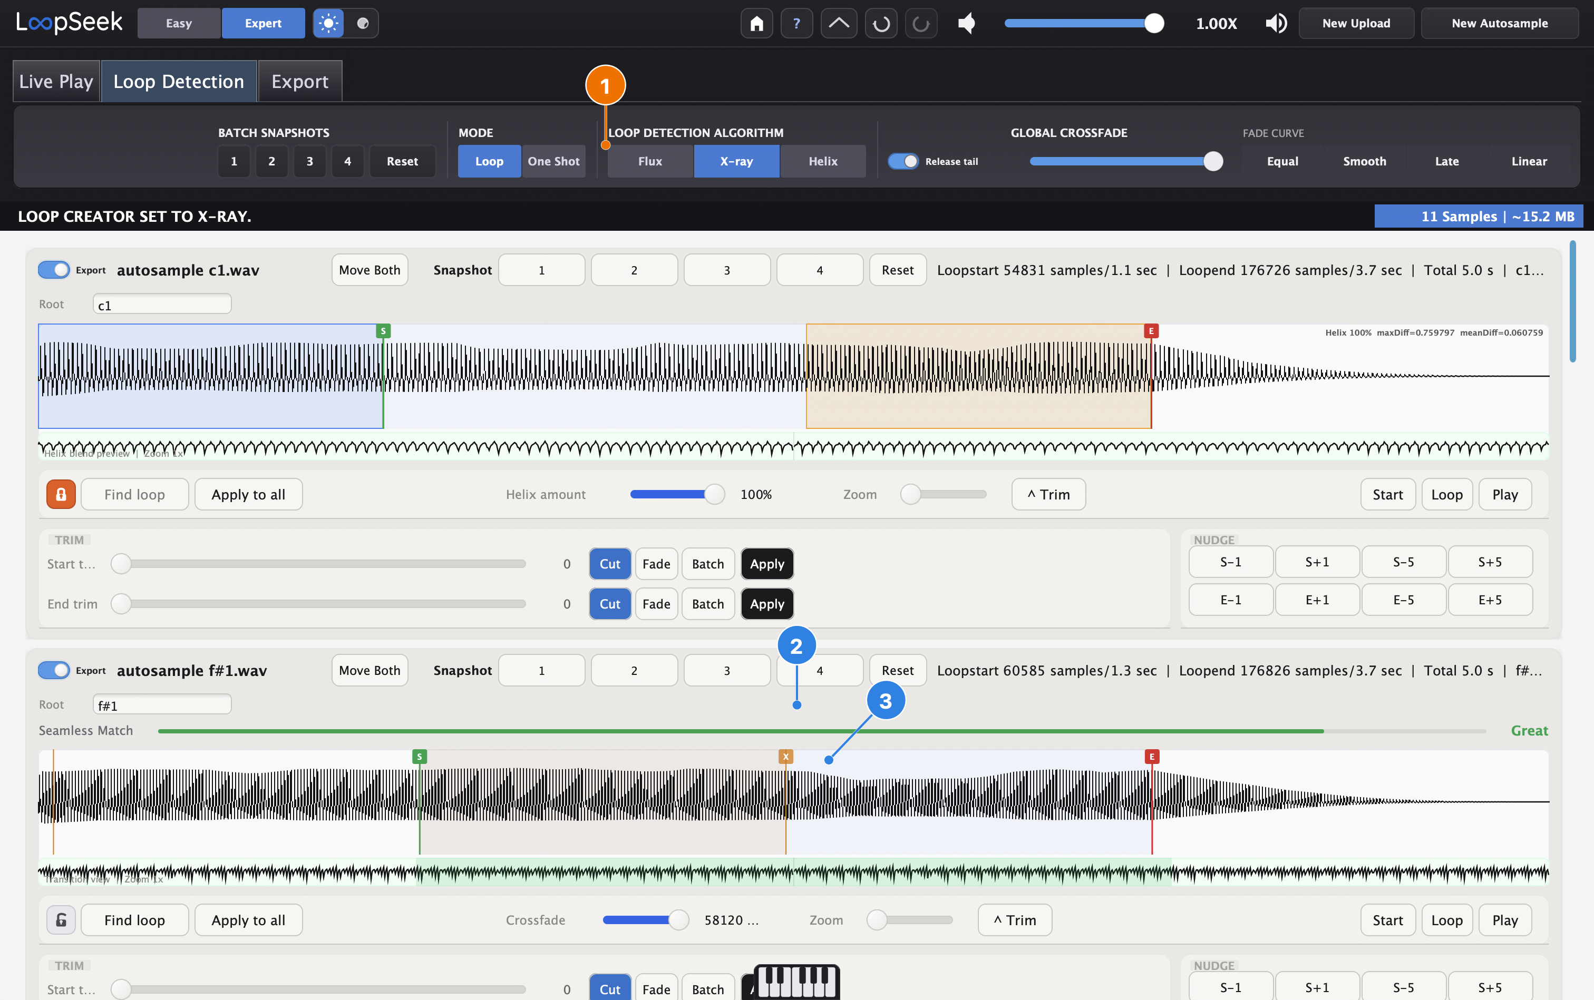The image size is (1594, 1000).
Task: Select the Smooth fade curve
Action: click(1364, 161)
